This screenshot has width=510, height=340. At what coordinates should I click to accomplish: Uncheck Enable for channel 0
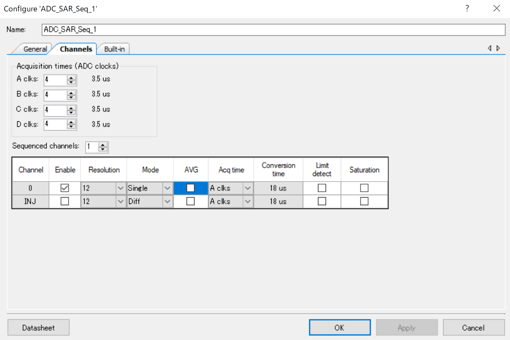(65, 188)
